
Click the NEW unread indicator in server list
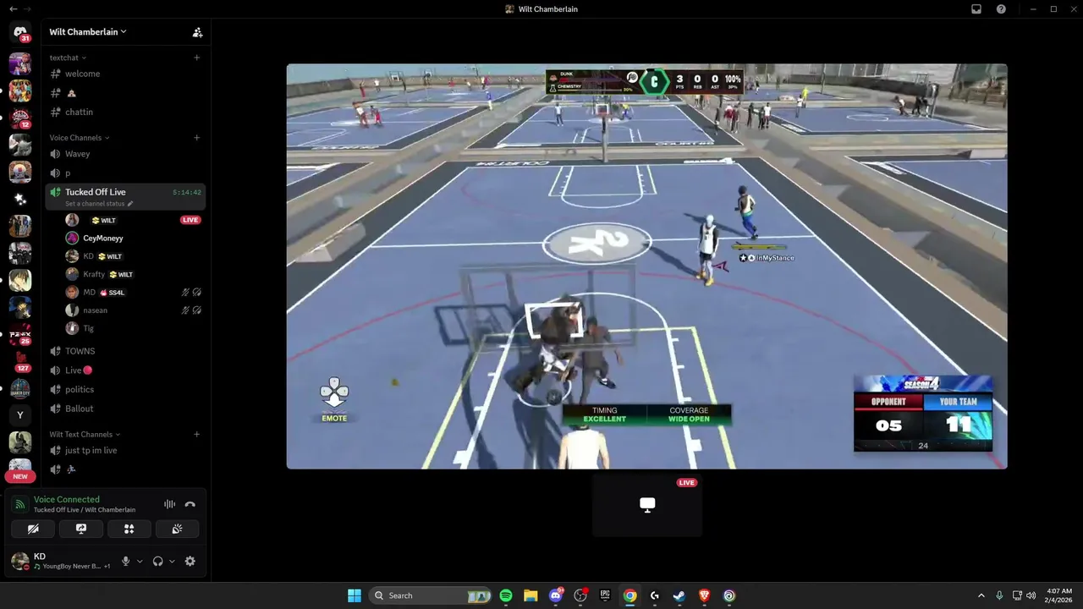[x=20, y=476]
